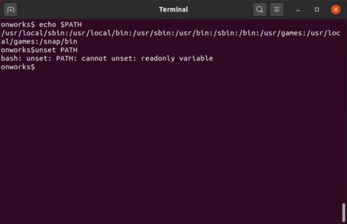This screenshot has height=224, width=347.
Task: Click the 'bash: unset:' error prefix
Action: (x=25, y=58)
